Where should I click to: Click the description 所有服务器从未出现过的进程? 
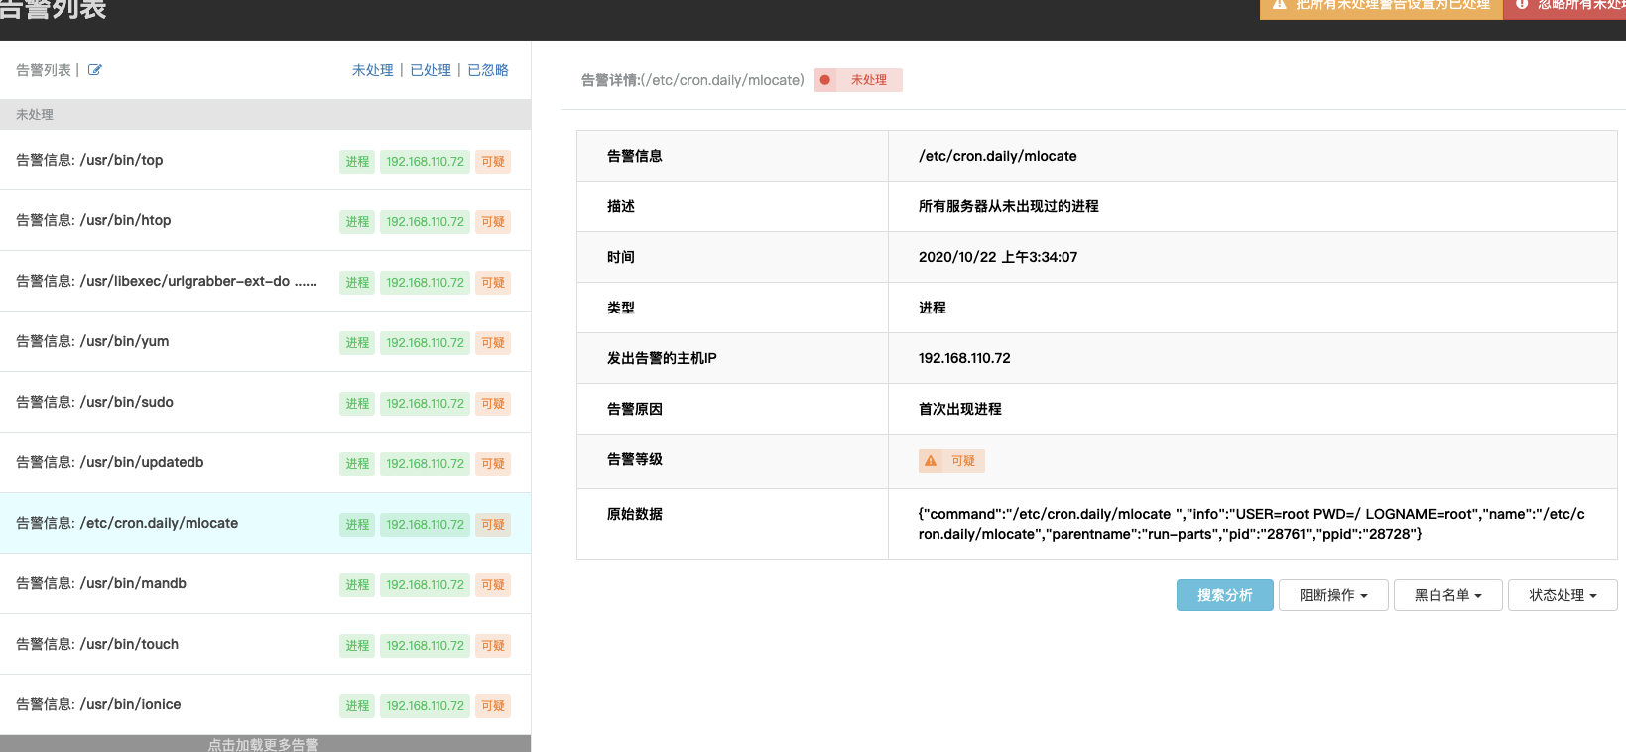point(1008,206)
